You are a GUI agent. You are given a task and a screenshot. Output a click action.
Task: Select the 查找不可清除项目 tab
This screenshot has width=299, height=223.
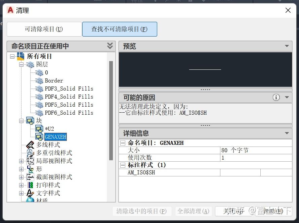point(120,29)
